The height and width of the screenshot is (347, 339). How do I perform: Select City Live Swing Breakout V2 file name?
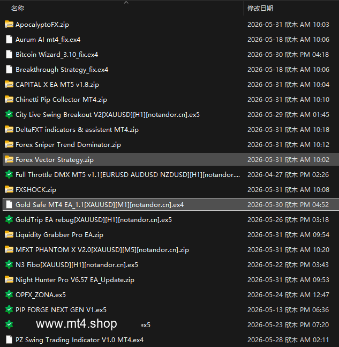tap(108, 115)
